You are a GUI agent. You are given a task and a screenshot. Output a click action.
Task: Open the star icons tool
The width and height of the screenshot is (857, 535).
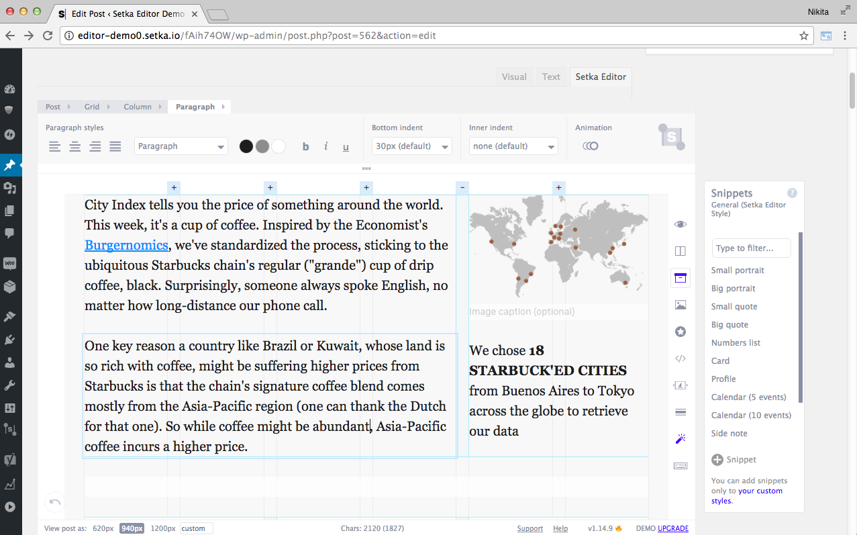point(680,332)
